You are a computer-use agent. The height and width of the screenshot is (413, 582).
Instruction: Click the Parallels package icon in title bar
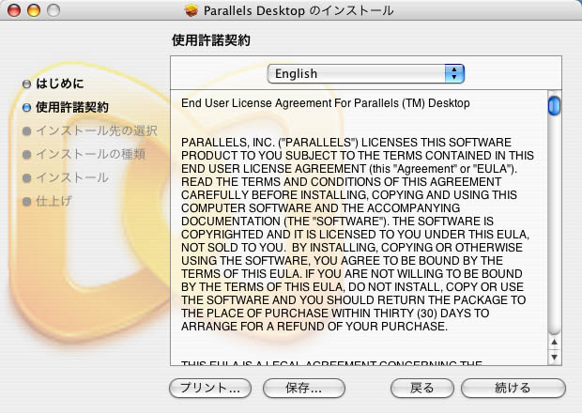[192, 10]
